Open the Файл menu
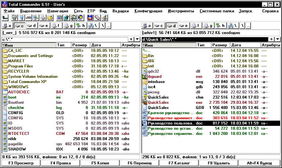Screen dimensions: 282x168 9,11
